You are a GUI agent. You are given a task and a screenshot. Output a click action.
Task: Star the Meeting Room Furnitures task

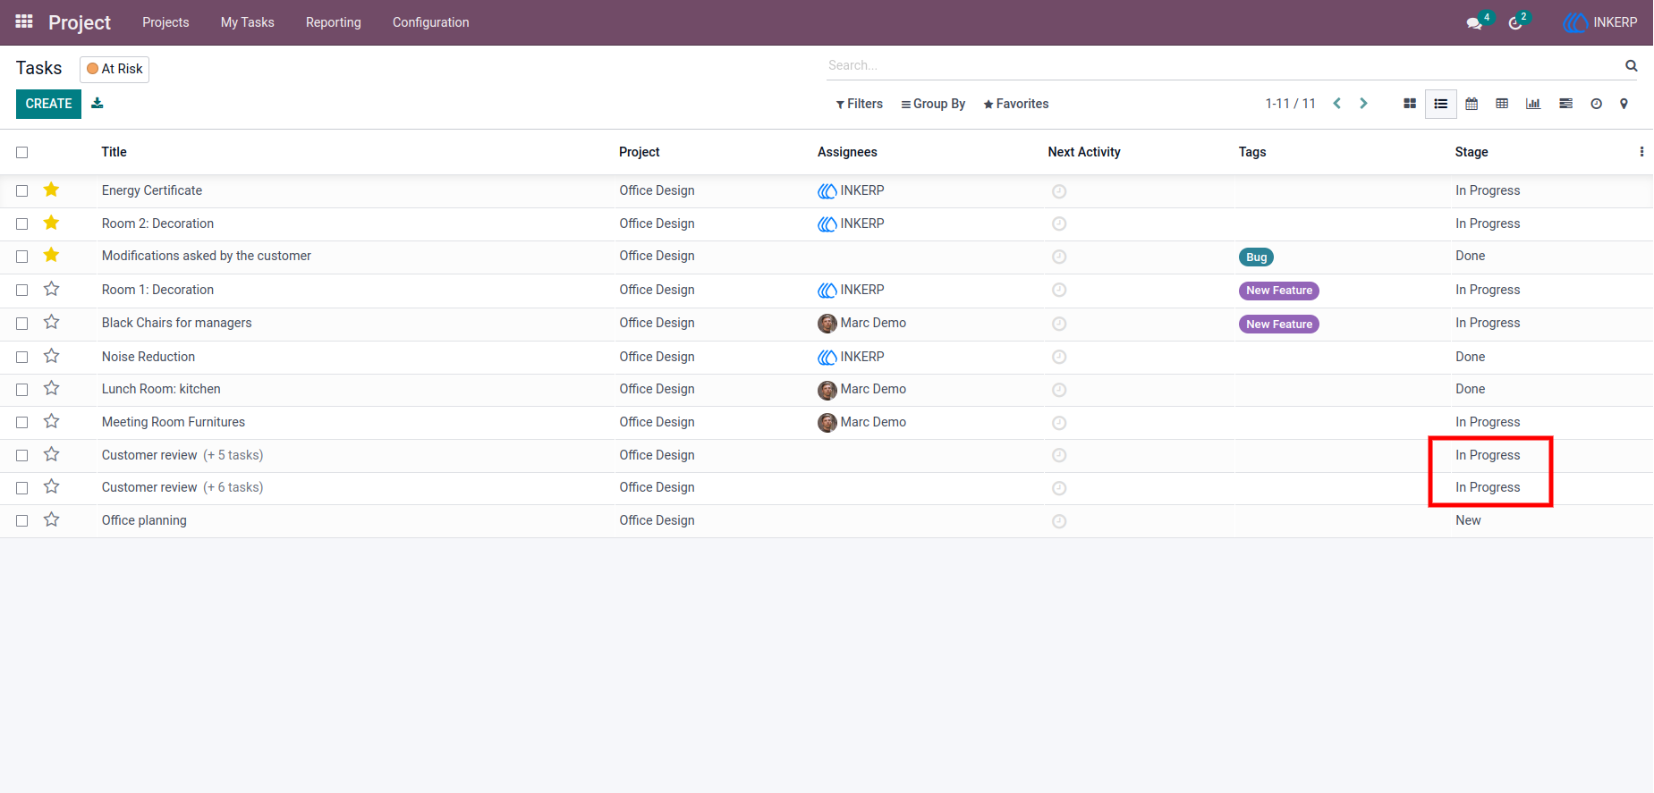click(52, 421)
